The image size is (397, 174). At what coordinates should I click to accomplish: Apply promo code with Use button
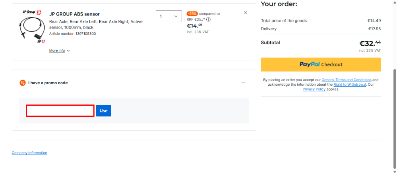[x=104, y=111]
